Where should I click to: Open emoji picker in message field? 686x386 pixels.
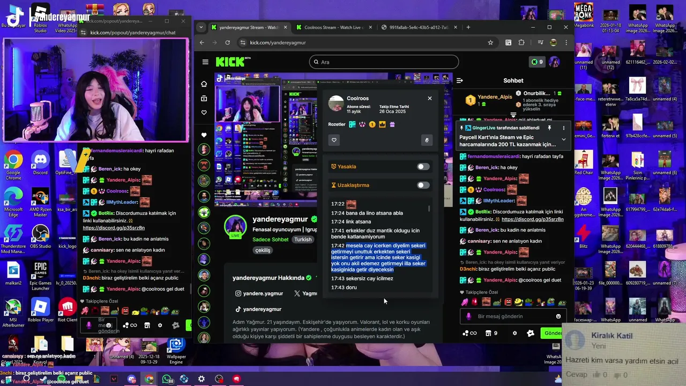click(x=558, y=316)
